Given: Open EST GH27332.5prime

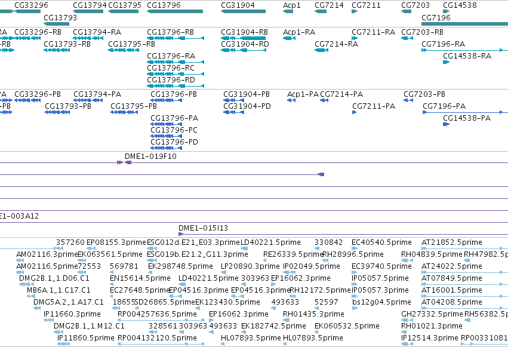Looking at the screenshot, I should pyautogui.click(x=432, y=314).
